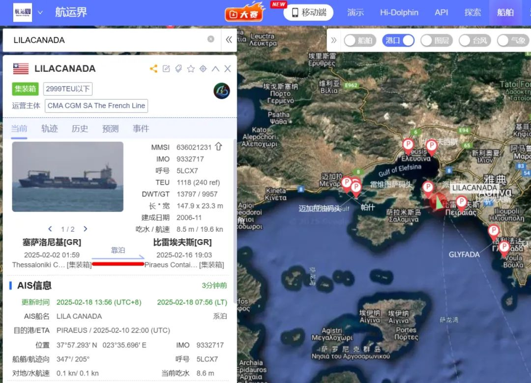Screen dimensions: 531x383
Task: Click the 航运界 site logo
Action: coord(22,12)
